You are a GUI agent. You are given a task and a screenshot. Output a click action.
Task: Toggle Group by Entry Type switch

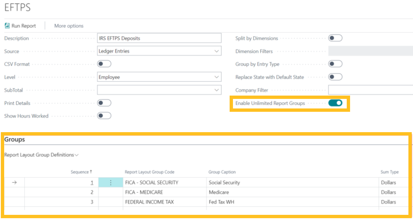tap(335, 64)
